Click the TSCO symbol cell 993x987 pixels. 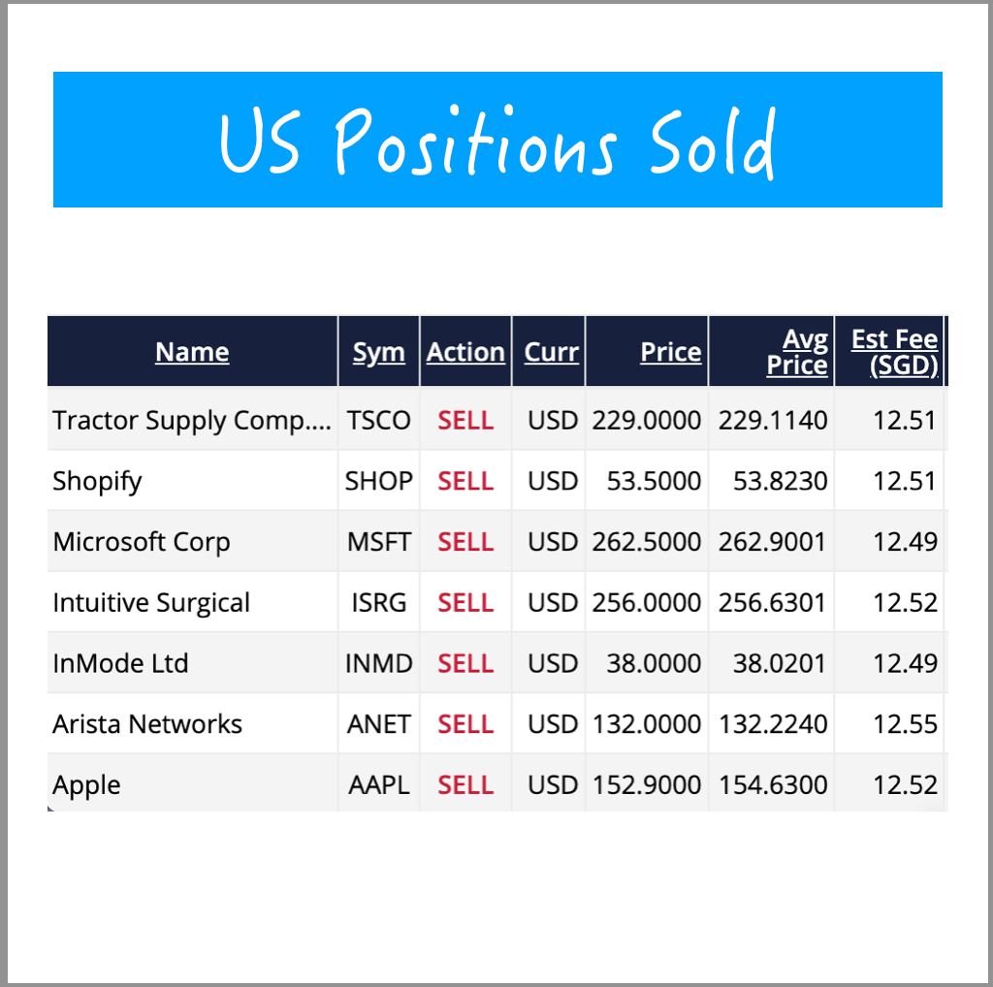tap(378, 421)
